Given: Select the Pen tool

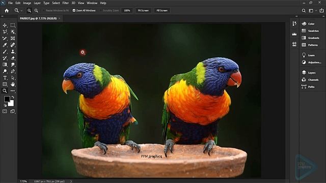Looking at the screenshot, I should click(x=13, y=71).
